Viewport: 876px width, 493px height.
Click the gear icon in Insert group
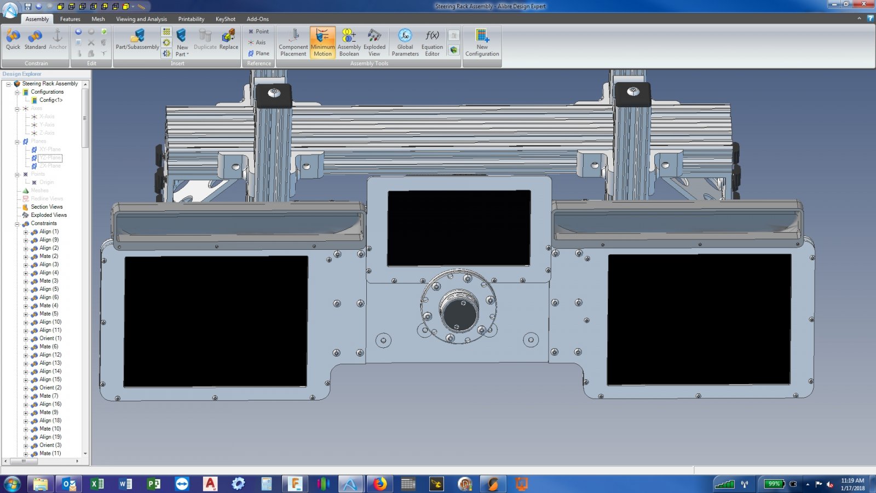coord(166,43)
